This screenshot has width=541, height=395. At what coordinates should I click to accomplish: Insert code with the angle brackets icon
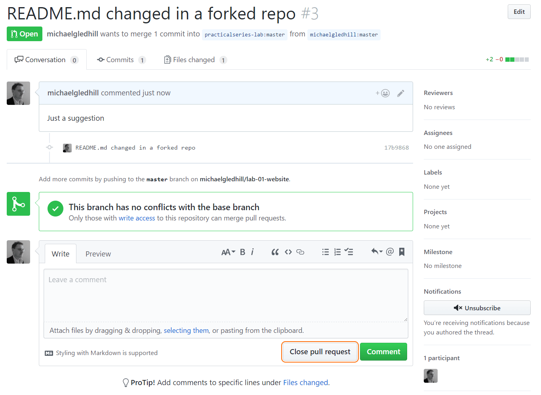click(288, 252)
